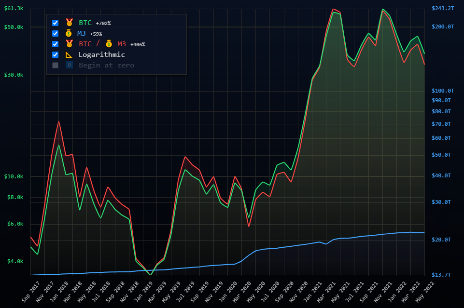464x308 pixels.
Task: Click the green BTC legend label
Action: tap(85, 23)
